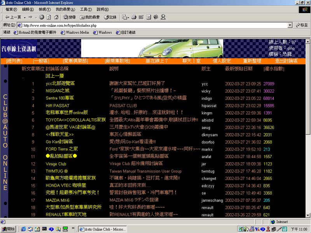Expand the address bar URL dropdown
The image size is (311, 233).
tap(290, 25)
